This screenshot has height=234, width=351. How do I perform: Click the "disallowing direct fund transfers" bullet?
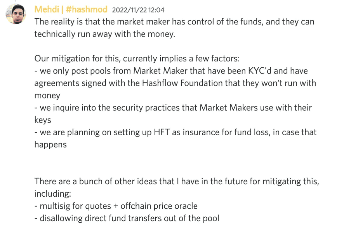129,218
